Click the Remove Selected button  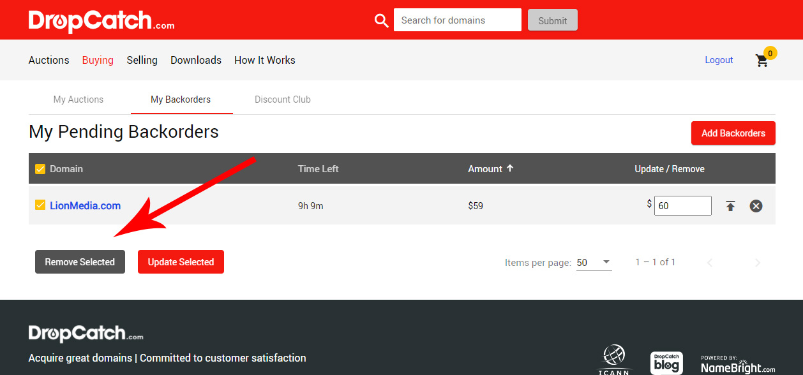(x=80, y=262)
